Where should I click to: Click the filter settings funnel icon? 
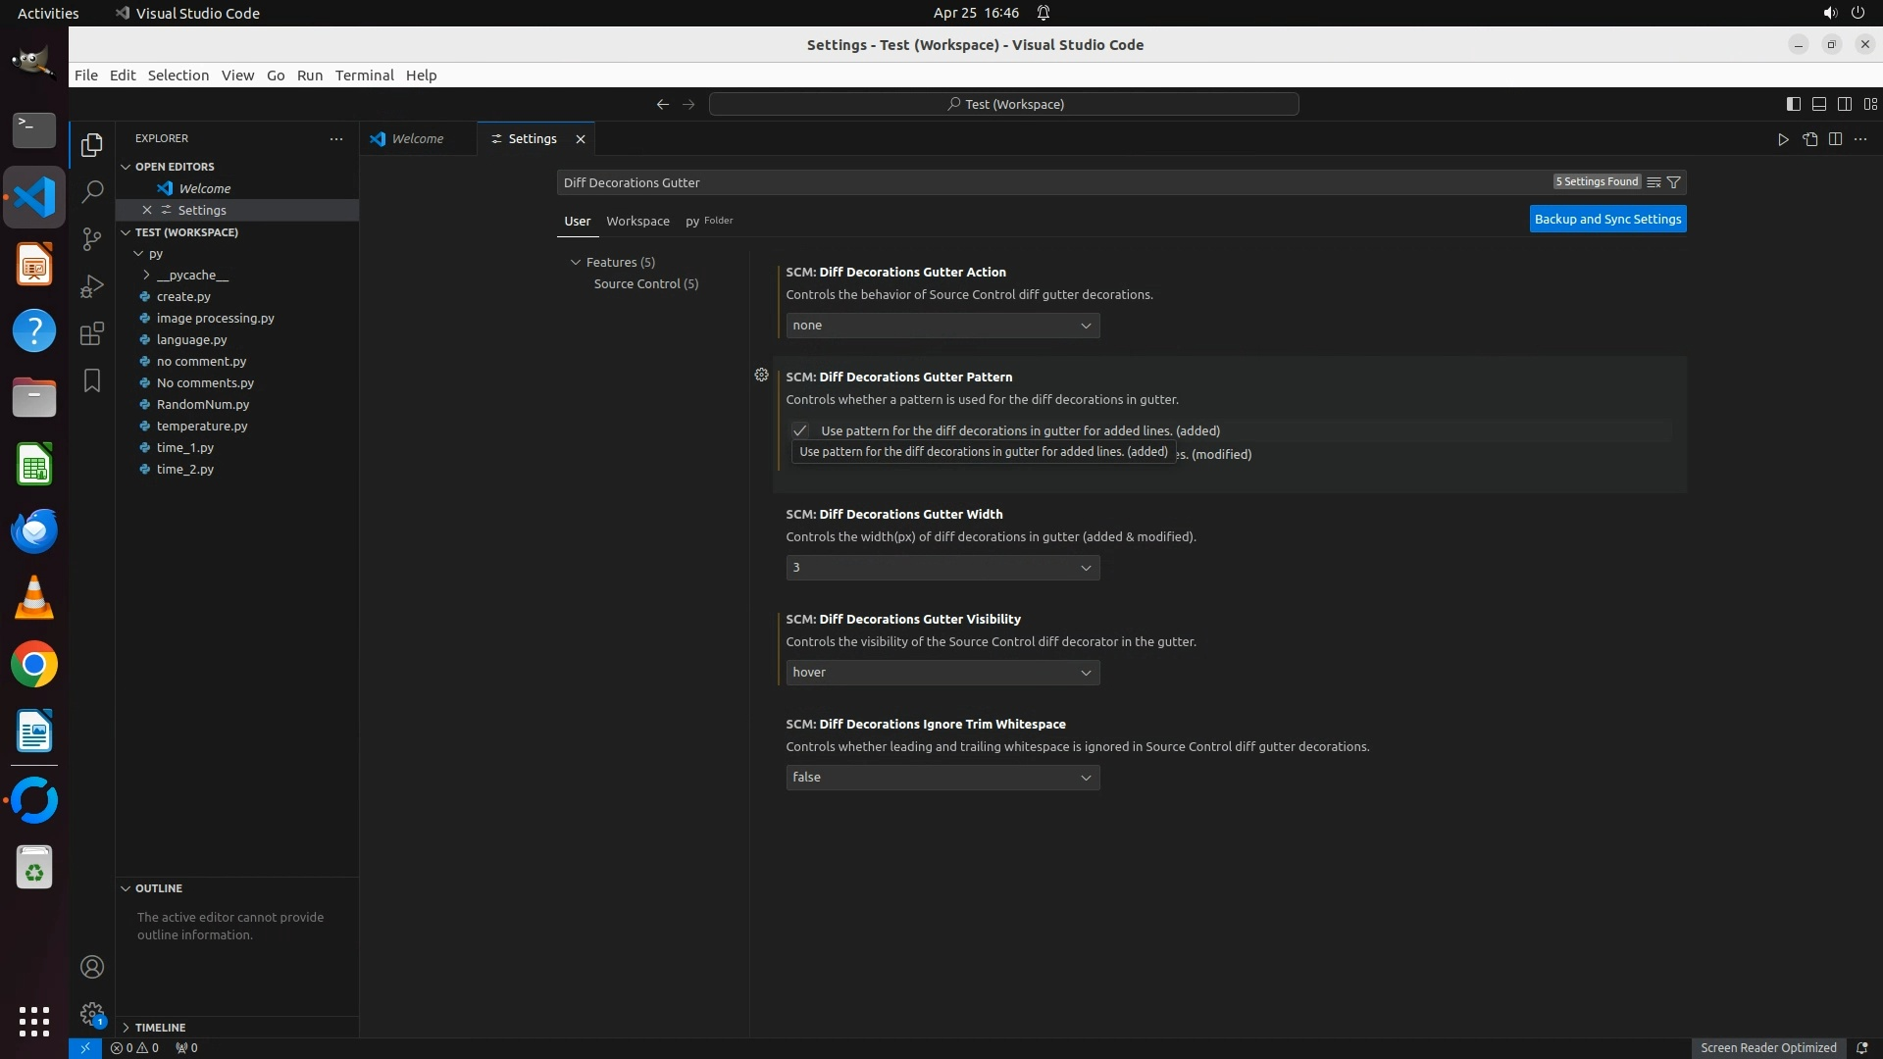point(1674,182)
